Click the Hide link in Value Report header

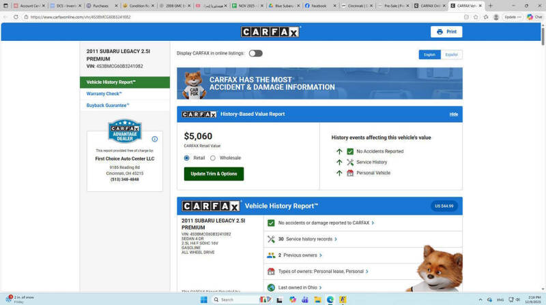pos(453,114)
